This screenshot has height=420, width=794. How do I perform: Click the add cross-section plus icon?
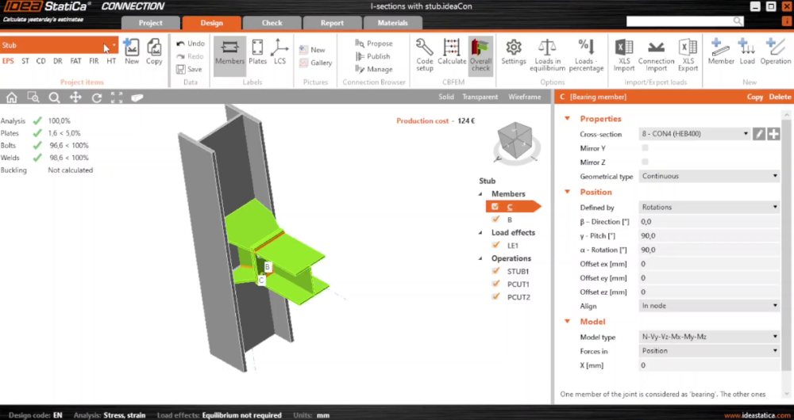tap(773, 134)
